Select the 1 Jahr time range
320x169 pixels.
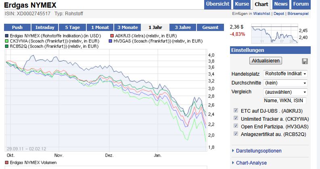[155, 27]
